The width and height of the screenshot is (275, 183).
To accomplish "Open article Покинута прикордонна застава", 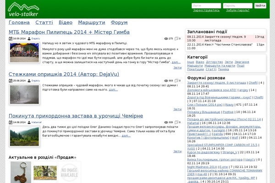I will click(76, 116).
